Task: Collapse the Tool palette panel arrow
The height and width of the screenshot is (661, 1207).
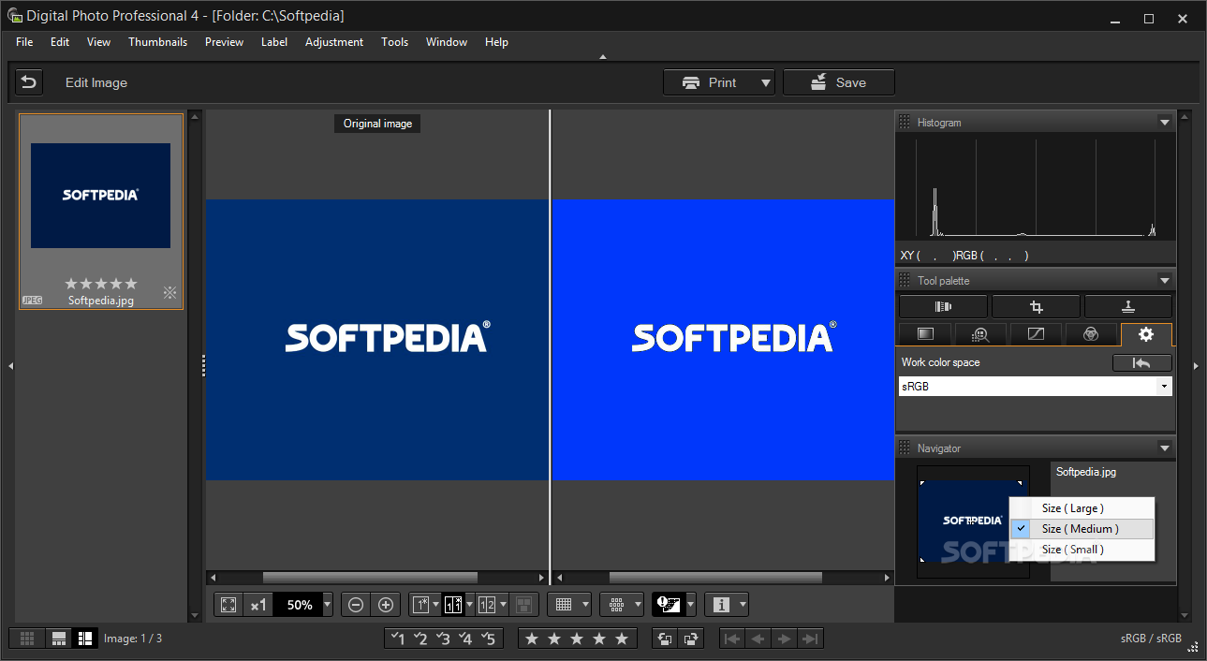Action: [1164, 281]
